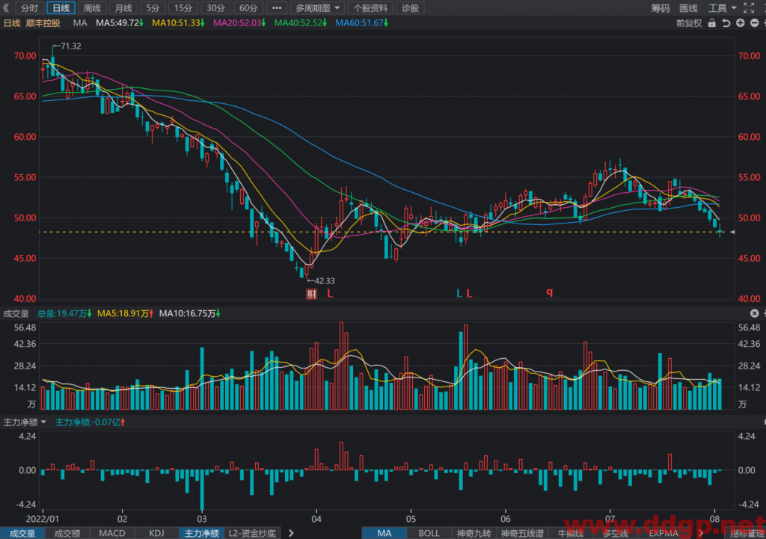Zoom in with the plus circle icon
This screenshot has height=539, width=766.
741,23
